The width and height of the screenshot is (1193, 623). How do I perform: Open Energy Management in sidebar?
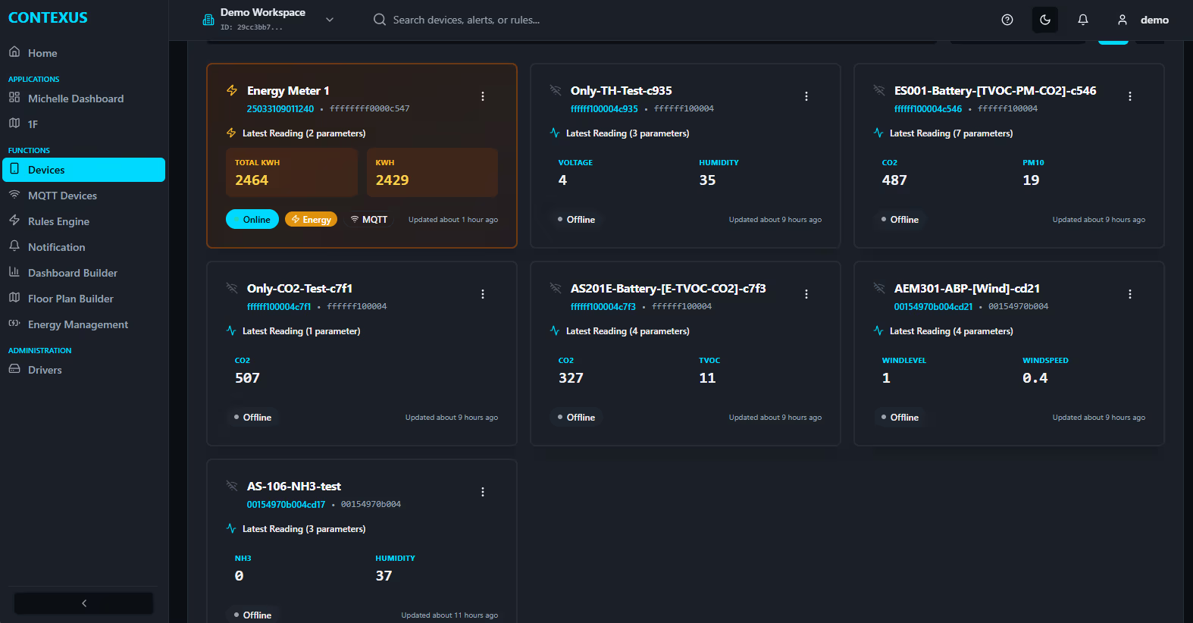point(77,324)
